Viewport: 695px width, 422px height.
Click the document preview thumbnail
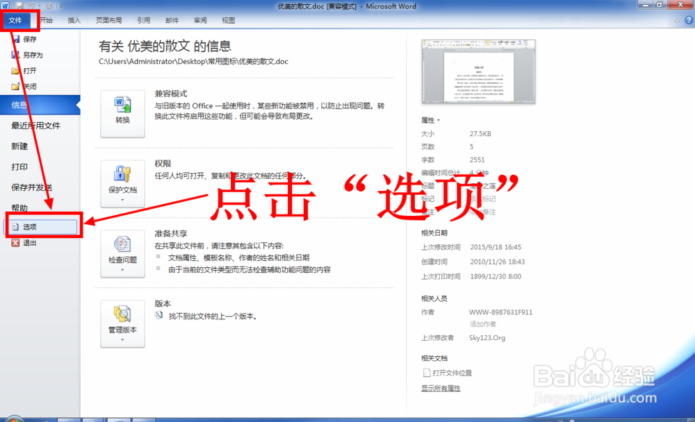click(478, 71)
